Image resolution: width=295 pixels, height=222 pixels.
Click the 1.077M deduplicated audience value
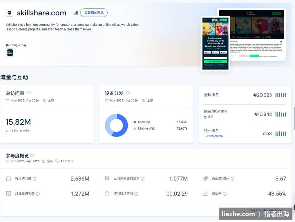(178, 179)
